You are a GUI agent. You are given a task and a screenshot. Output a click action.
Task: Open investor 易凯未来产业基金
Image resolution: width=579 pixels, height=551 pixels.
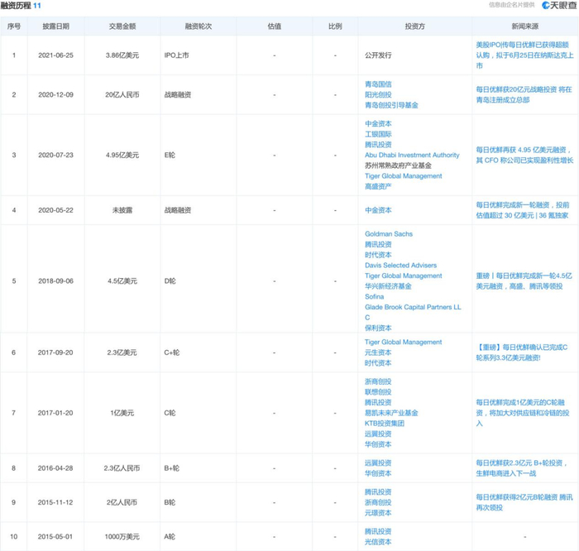click(x=391, y=413)
